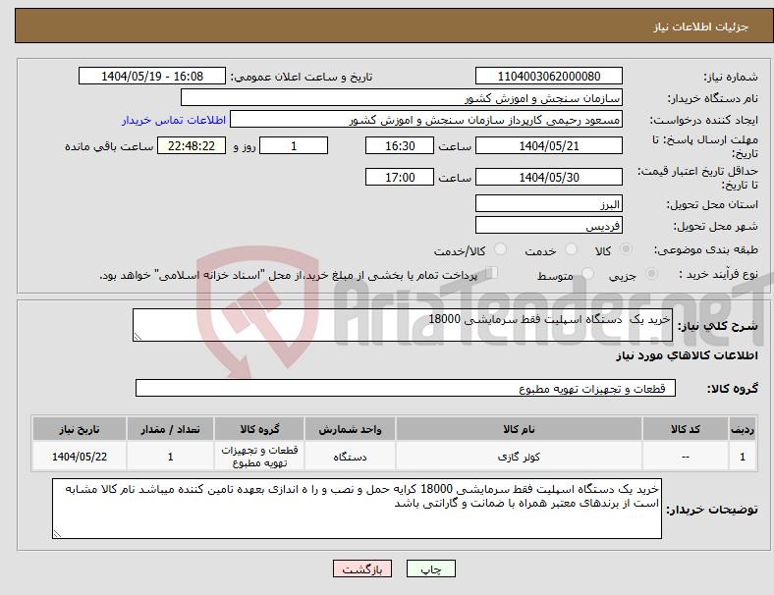This screenshot has height=595, width=774.
Task: Click the دستگاه unit cell
Action: (x=350, y=456)
